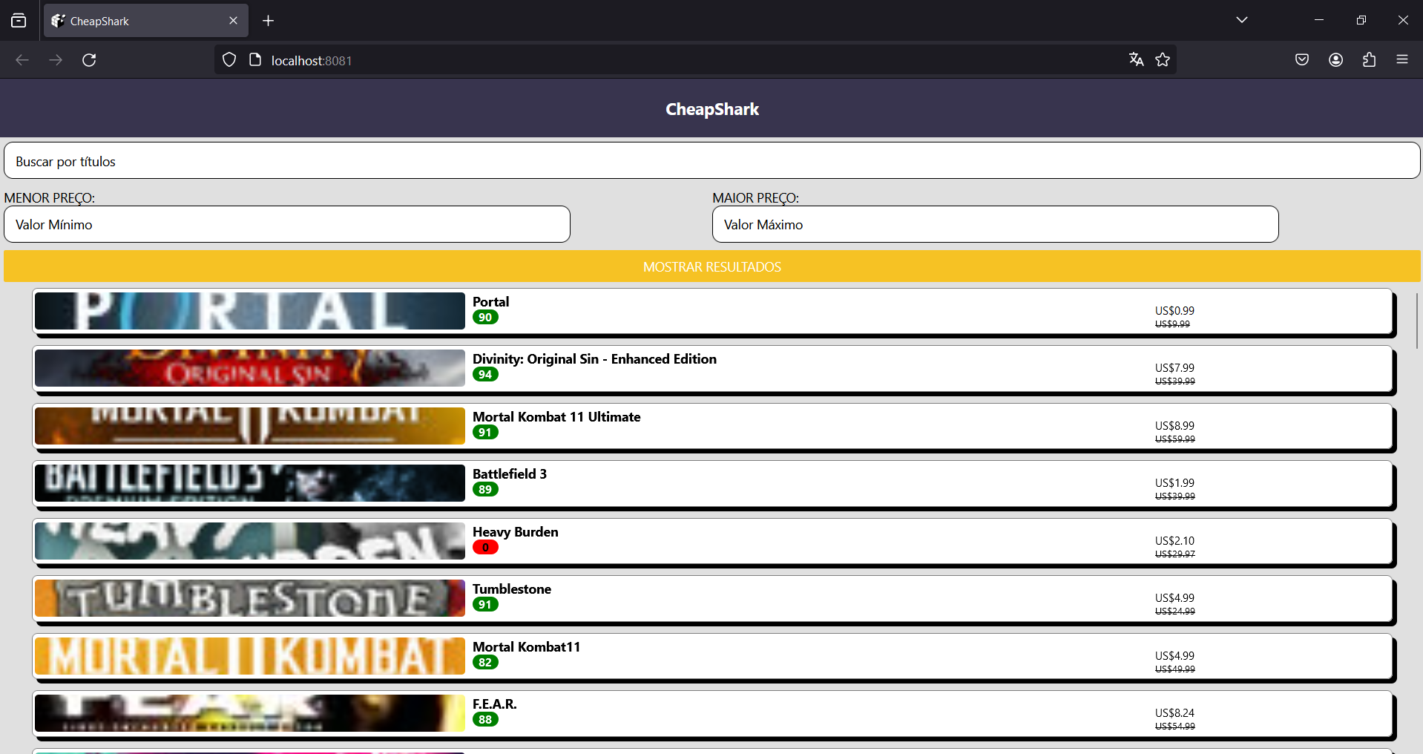Click the Tumblestone rating badge 91
1423x754 pixels.
click(485, 605)
